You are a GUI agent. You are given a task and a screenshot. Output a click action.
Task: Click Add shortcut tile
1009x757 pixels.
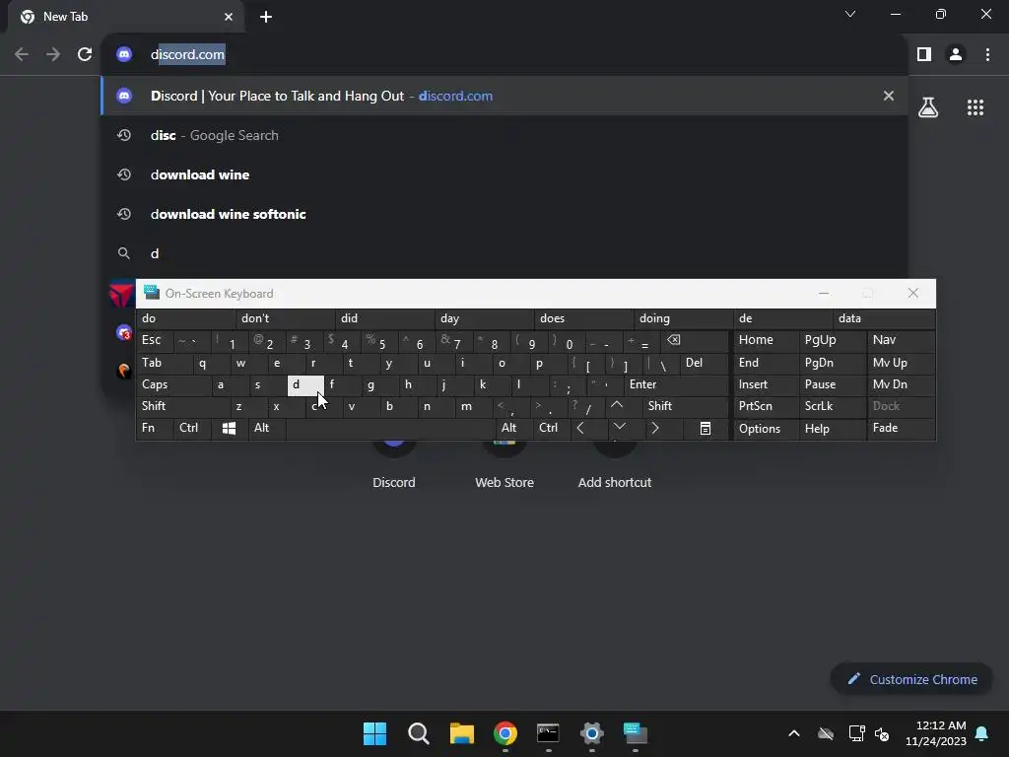[x=615, y=465]
